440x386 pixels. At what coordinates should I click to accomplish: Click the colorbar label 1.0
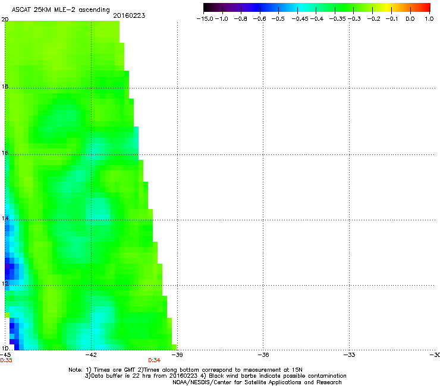click(x=429, y=19)
